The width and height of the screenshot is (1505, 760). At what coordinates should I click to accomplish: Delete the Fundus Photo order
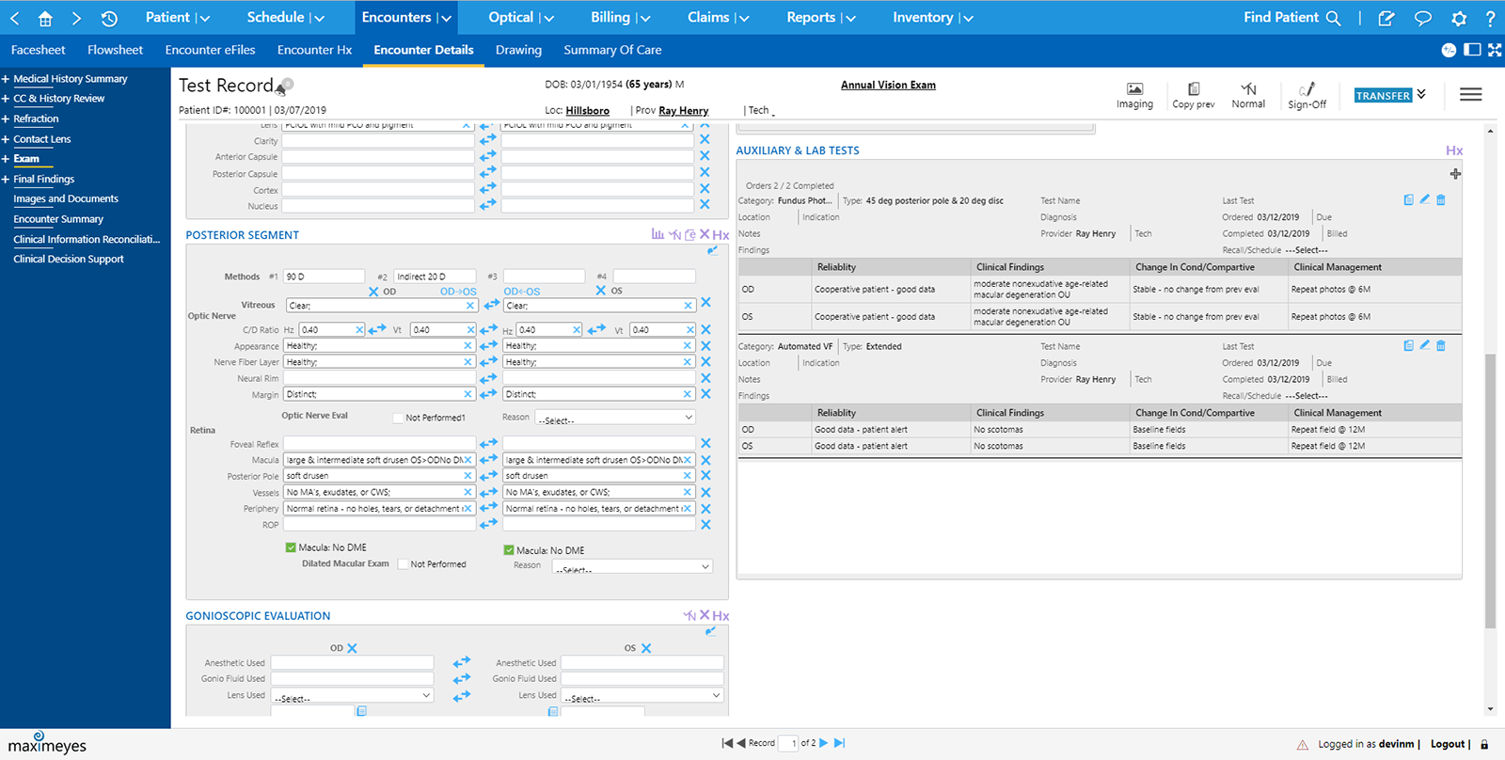(1441, 199)
